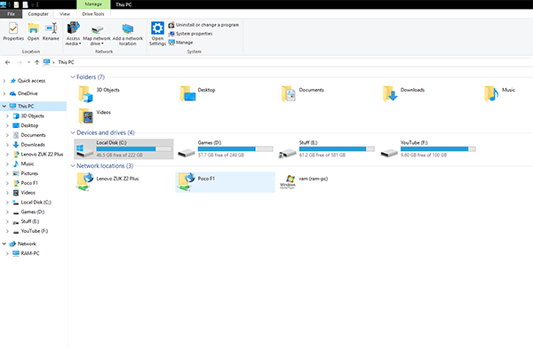Go back using the Back arrow
Image resolution: width=533 pixels, height=351 pixels.
[7, 62]
